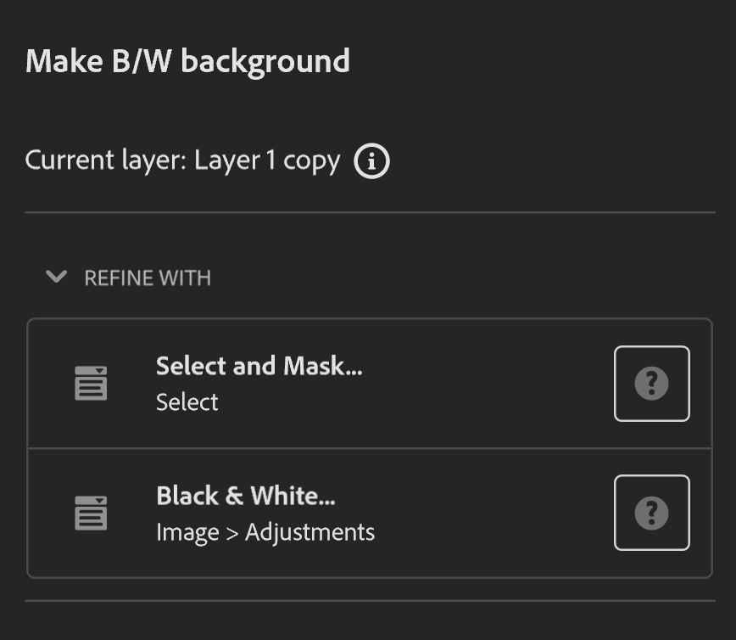Click the Image > Adjustments menu path

pyautogui.click(x=265, y=533)
